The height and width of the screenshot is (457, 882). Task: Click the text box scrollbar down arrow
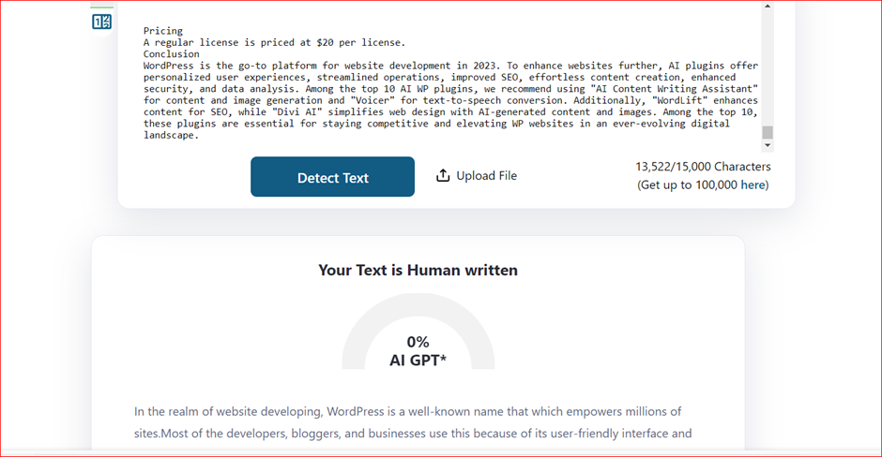768,145
